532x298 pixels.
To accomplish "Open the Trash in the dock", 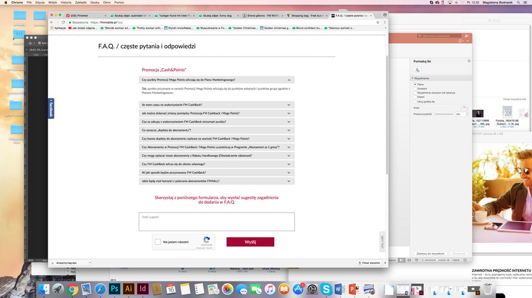I will tap(488, 289).
